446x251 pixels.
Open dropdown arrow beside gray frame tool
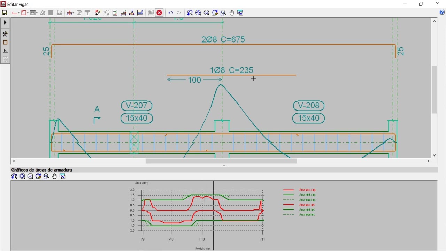36,13
